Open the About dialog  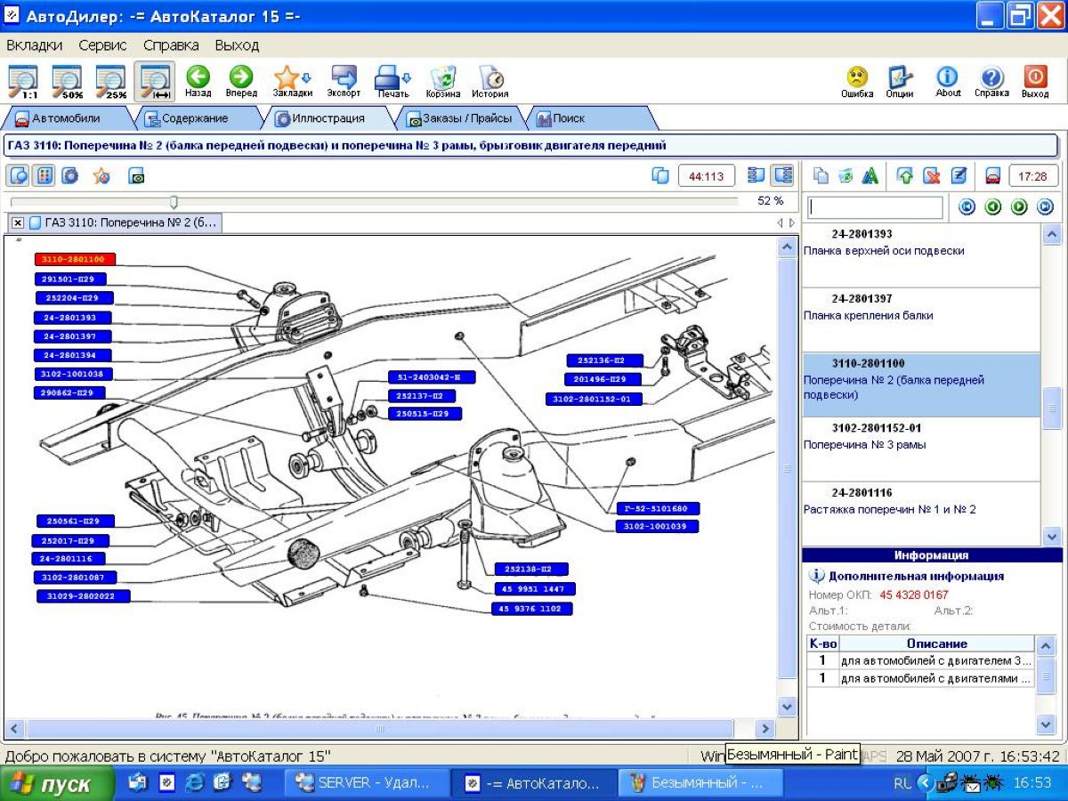click(x=948, y=81)
